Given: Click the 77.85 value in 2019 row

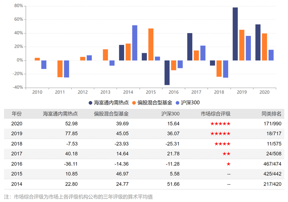Looking at the screenshot, I should click(71, 134).
